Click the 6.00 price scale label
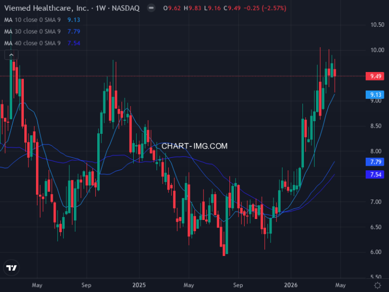This screenshot has height=292, width=389. (x=377, y=252)
